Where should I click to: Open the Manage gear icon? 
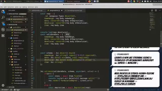coord(3,85)
